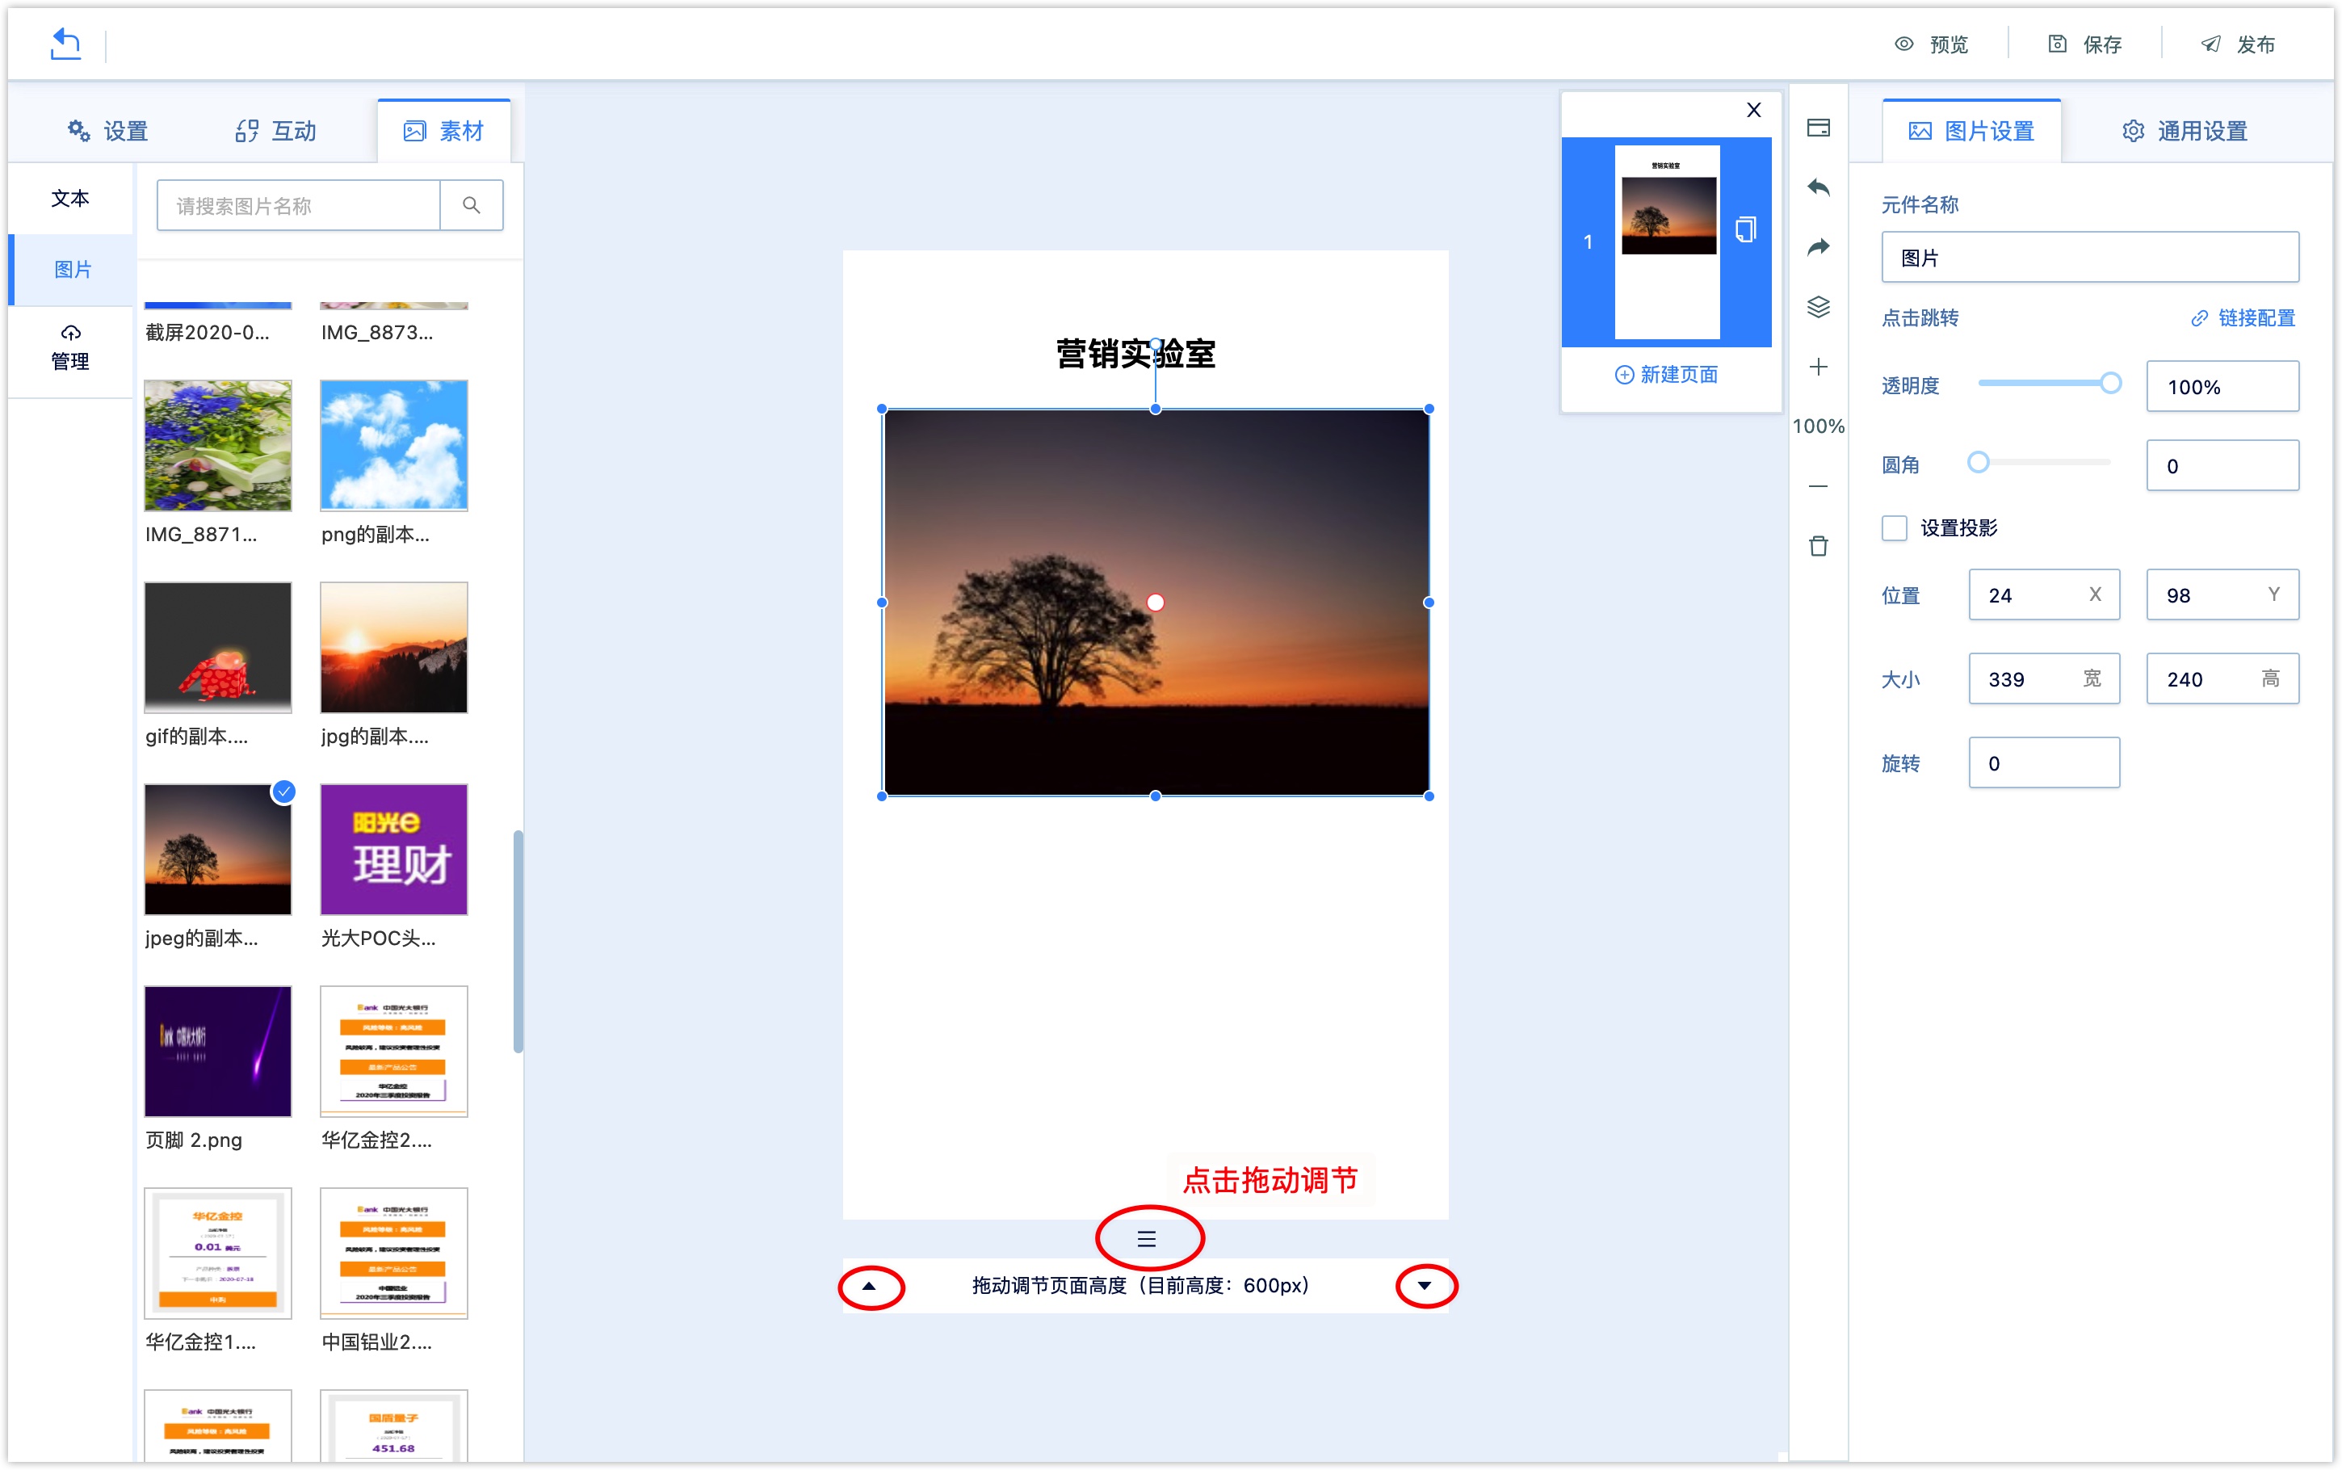This screenshot has width=2342, height=1470.
Task: Click the 营销实验室 title text on canvas
Action: coord(1135,354)
